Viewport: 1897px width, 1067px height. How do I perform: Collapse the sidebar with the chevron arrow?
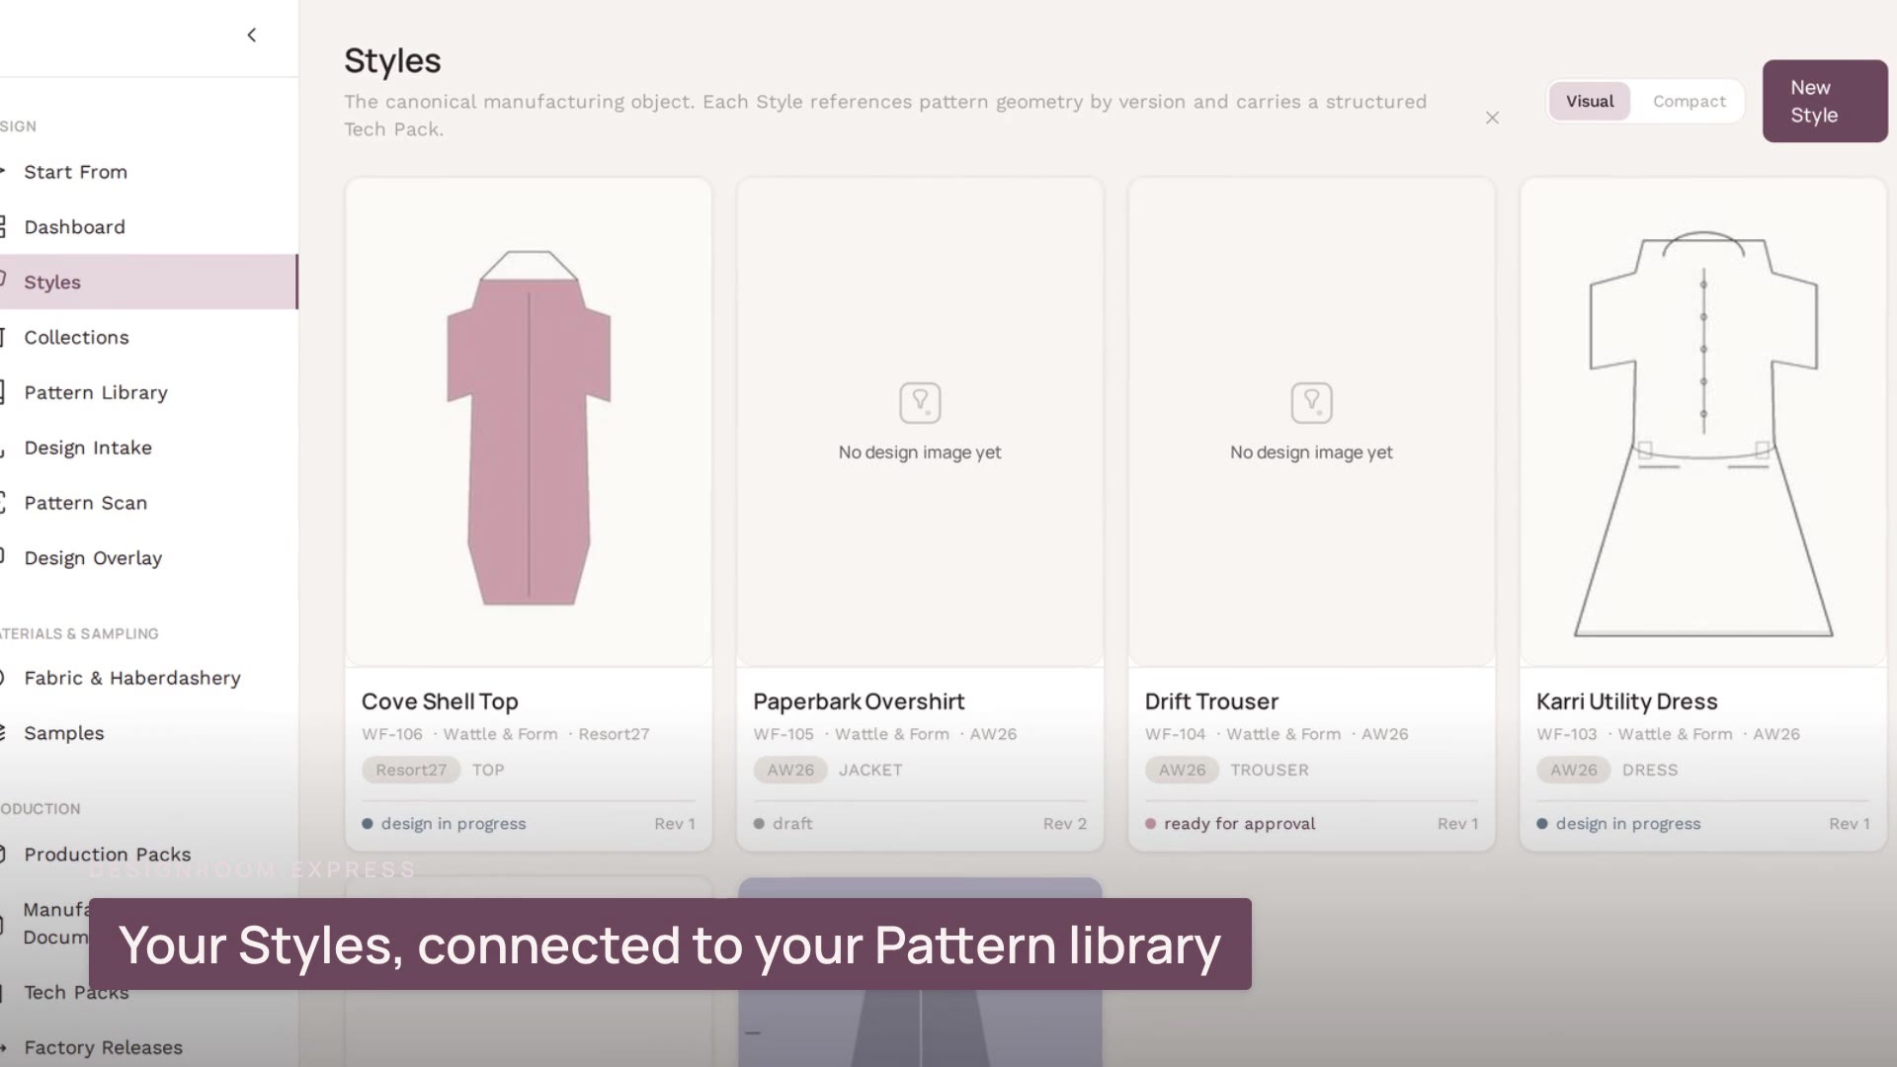pyautogui.click(x=252, y=36)
